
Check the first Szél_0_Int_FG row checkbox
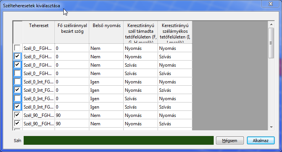pyautogui.click(x=17, y=82)
